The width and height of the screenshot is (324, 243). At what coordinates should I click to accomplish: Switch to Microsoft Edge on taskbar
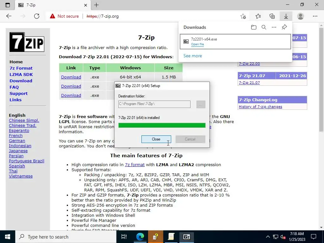tap(140, 237)
